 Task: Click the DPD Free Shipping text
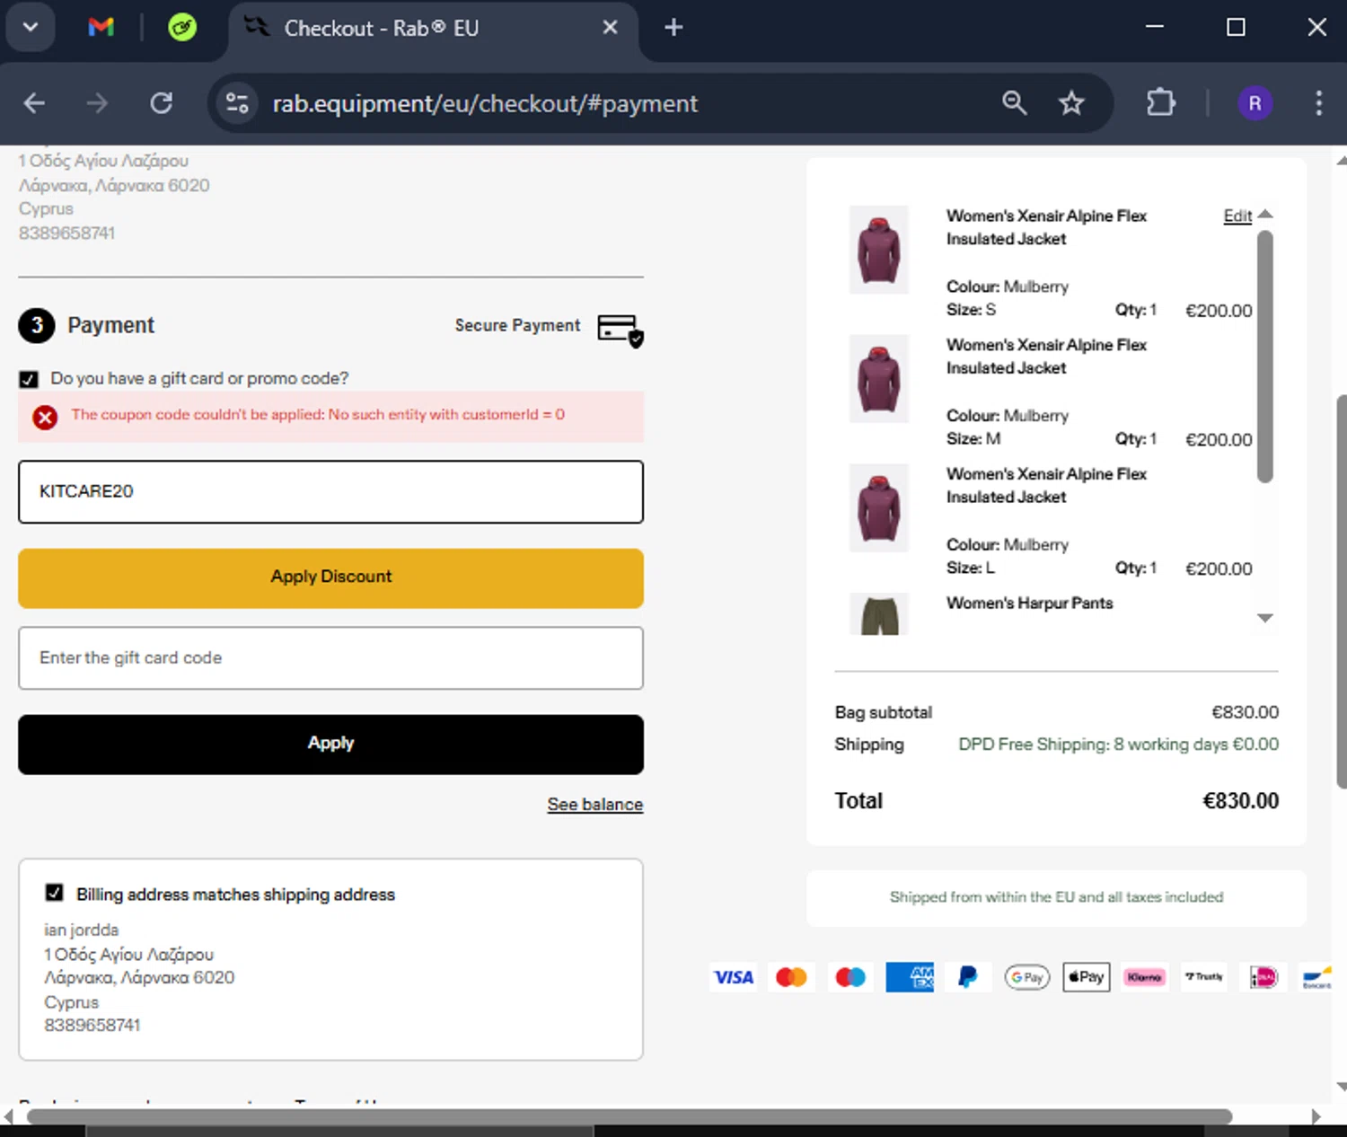(x=1118, y=745)
